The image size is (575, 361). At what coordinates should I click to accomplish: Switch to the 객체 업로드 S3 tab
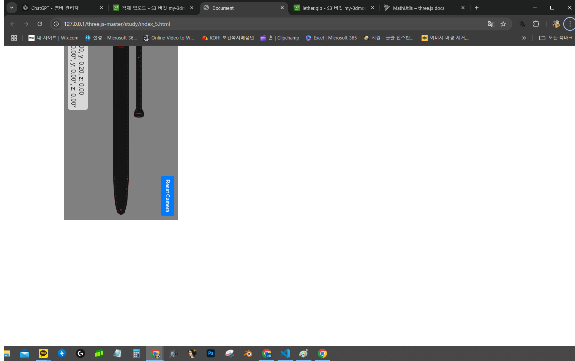(153, 8)
